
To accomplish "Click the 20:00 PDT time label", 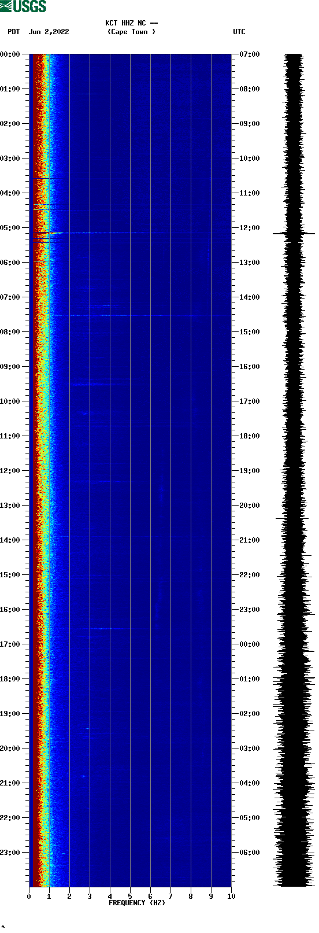I will [10, 748].
